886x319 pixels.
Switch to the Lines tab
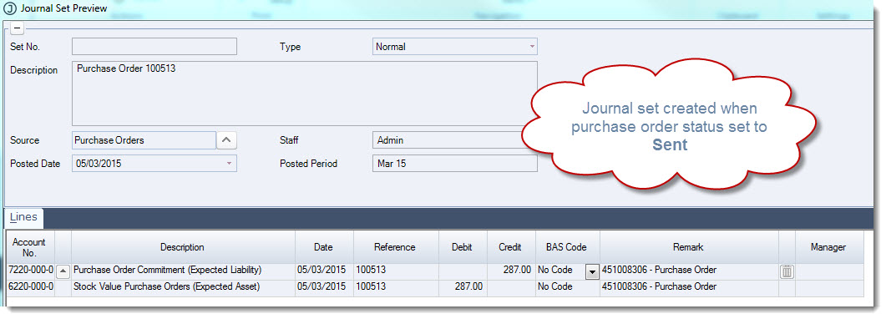(x=23, y=217)
